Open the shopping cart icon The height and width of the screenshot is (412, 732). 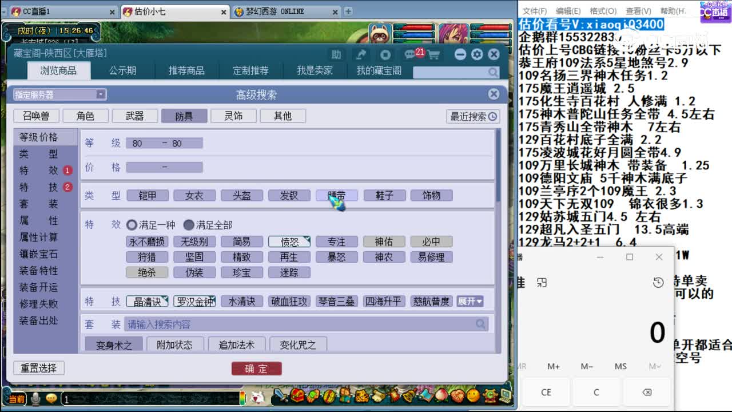tap(433, 55)
